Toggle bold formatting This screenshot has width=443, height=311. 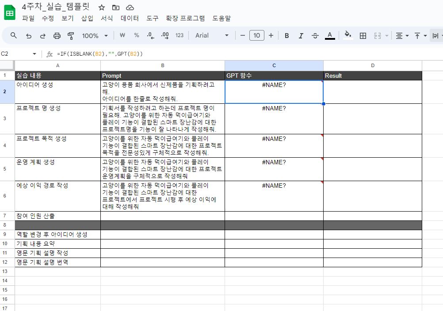[287, 35]
